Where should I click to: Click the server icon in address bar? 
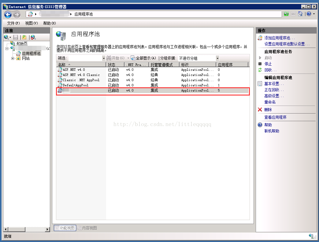point(30,14)
